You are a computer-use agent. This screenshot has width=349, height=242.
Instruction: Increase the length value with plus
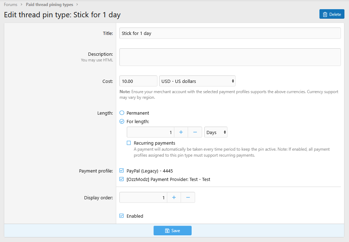click(x=181, y=132)
